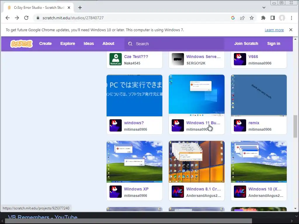Viewport: 299px width, 224px height.
Task: Open the Windows 8.1 Cr... thumbnail
Action: coord(197,162)
